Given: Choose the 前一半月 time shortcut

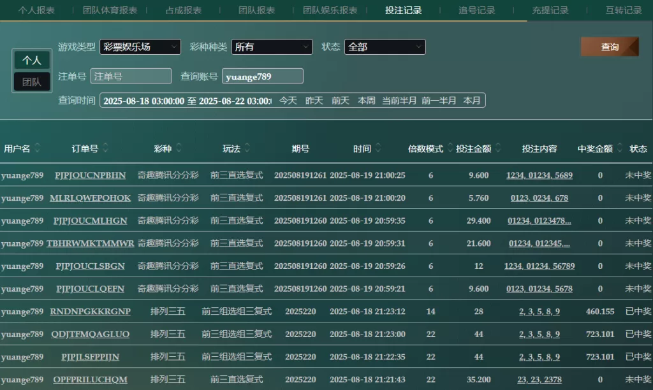Looking at the screenshot, I should click(439, 101).
